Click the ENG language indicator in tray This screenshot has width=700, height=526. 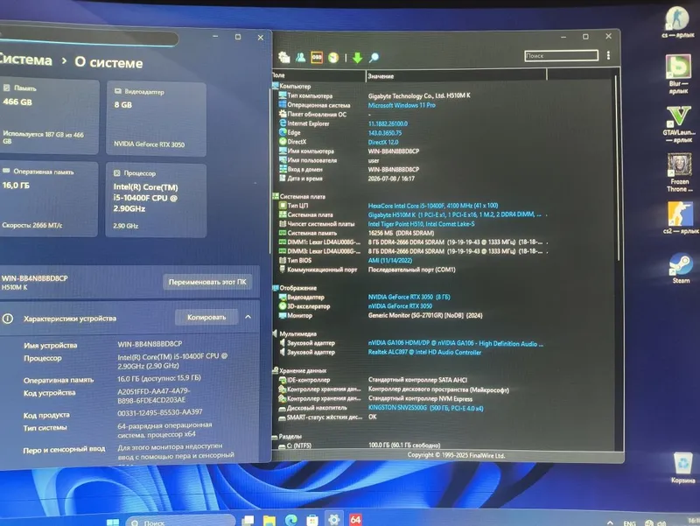[629, 522]
